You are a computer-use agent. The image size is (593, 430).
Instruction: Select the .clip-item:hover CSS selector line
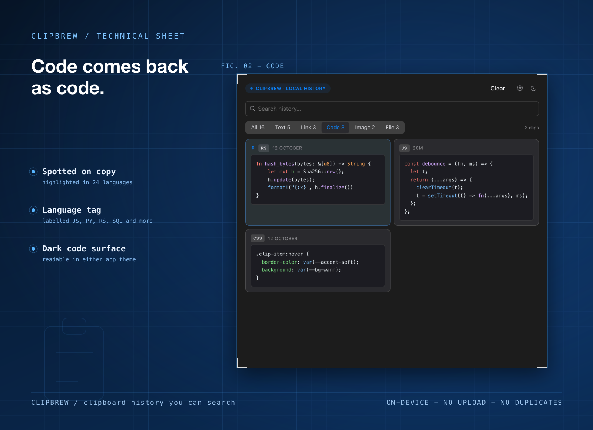point(282,254)
